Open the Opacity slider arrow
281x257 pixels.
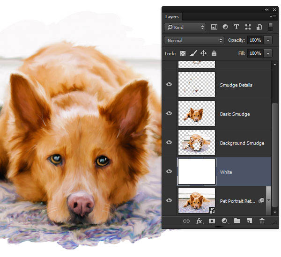pyautogui.click(x=268, y=40)
